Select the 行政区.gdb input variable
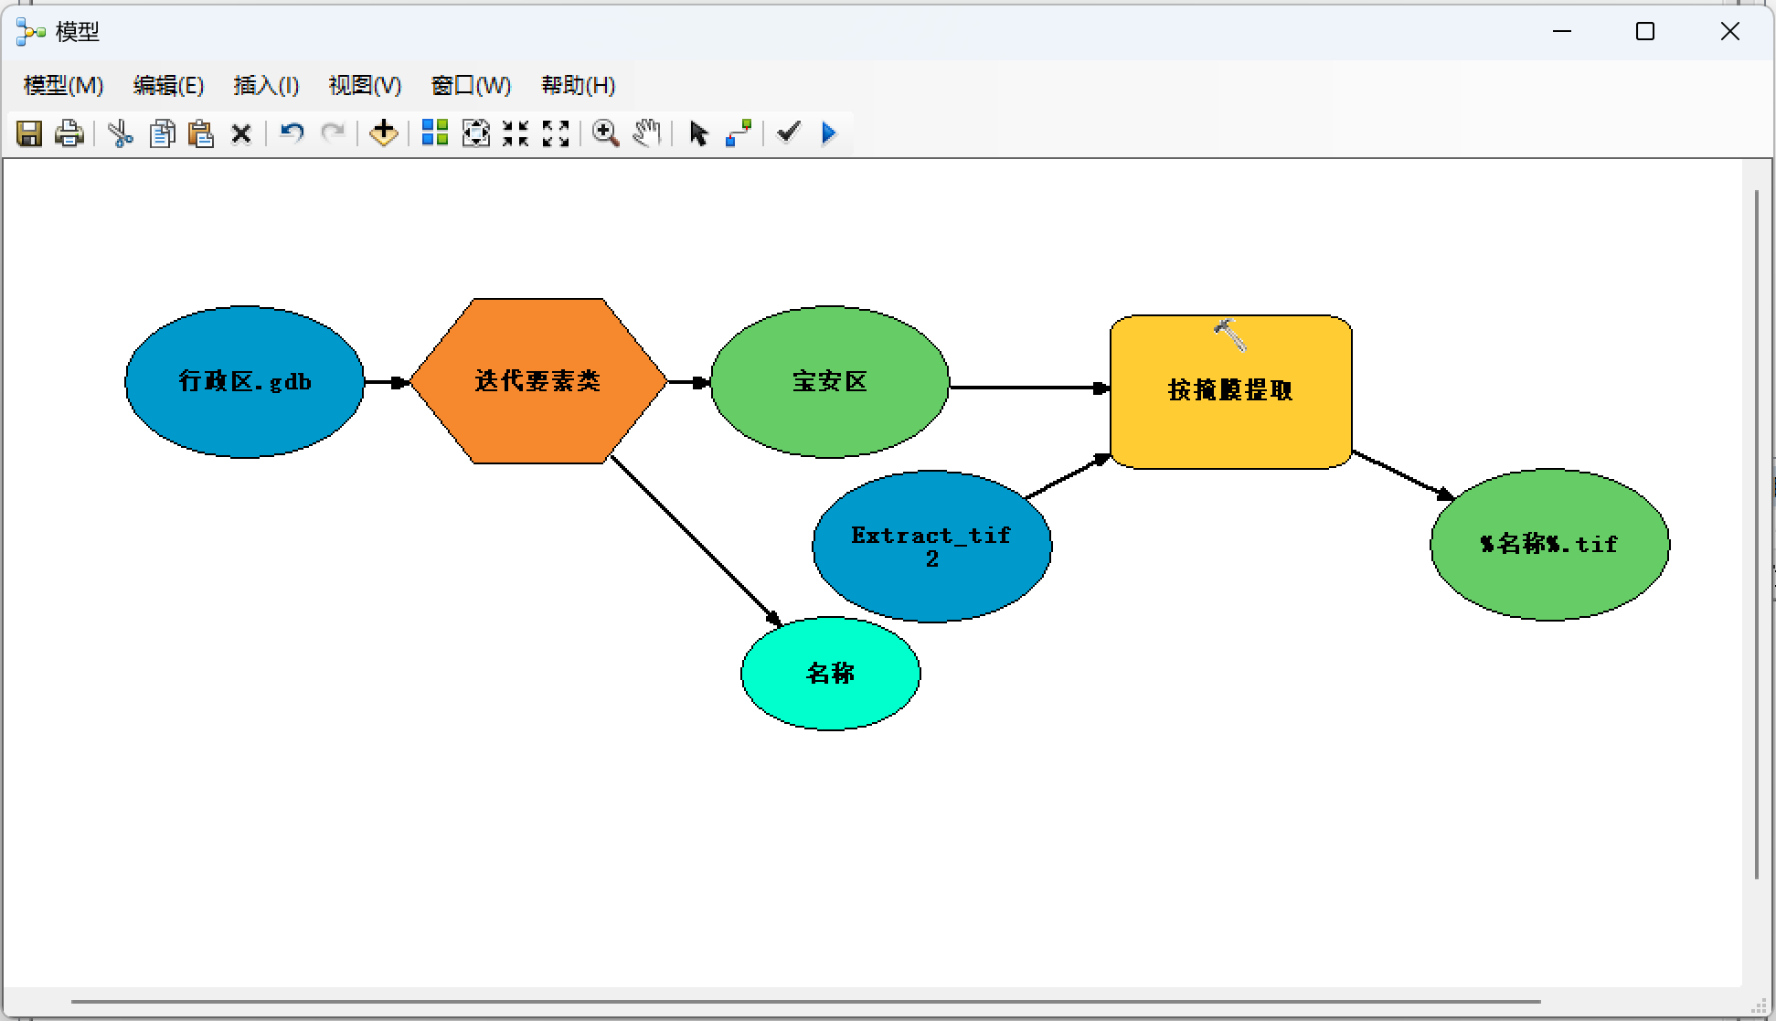This screenshot has width=1776, height=1021. 244,381
